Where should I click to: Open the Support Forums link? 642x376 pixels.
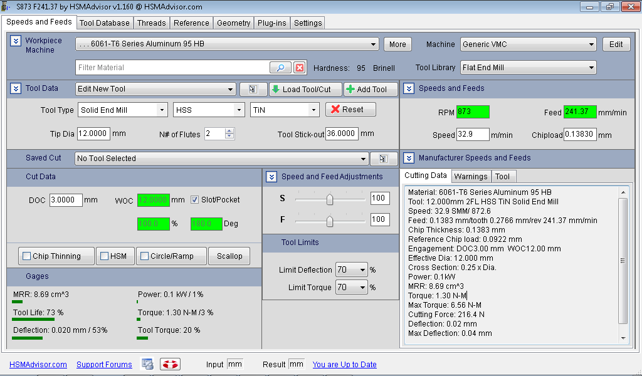[104, 365]
